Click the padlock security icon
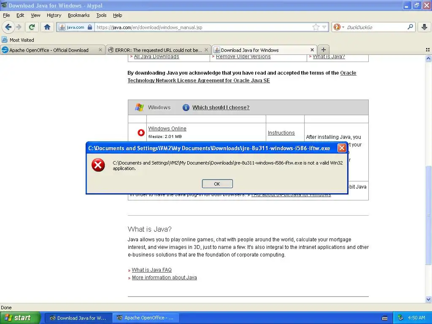 click(x=90, y=27)
